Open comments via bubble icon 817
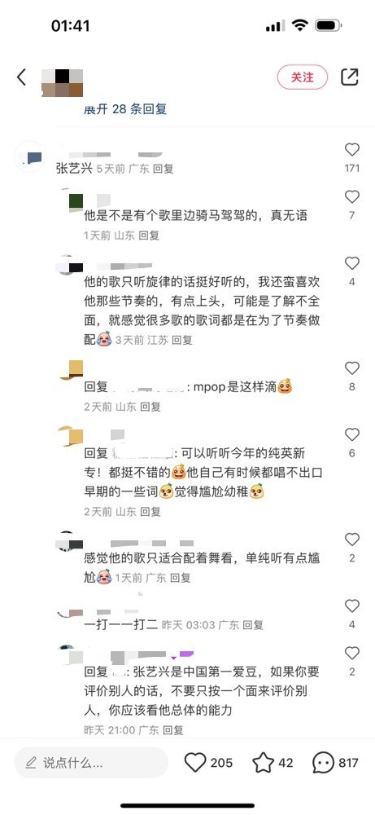The width and height of the screenshot is (375, 815). (x=323, y=763)
